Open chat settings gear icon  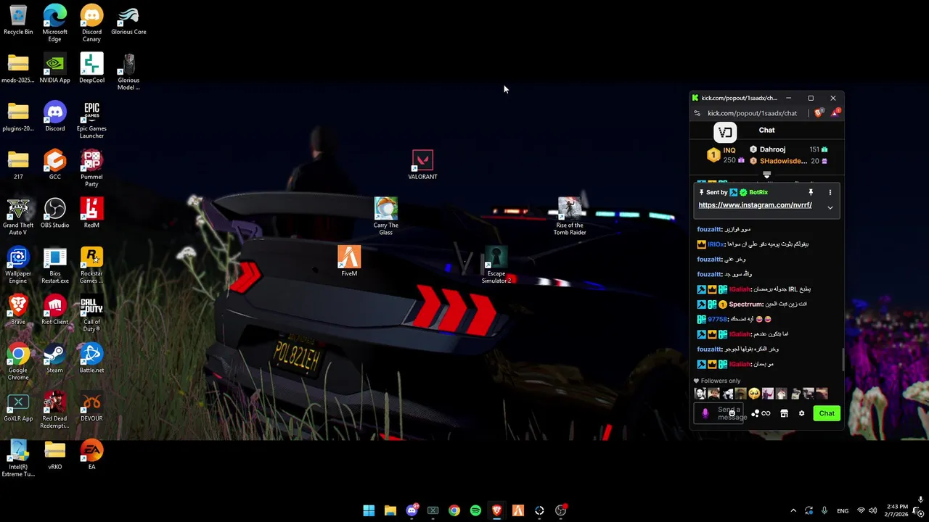801,413
